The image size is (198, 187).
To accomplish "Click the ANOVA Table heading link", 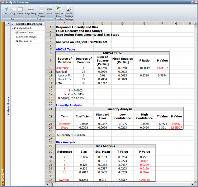I will (65, 49).
